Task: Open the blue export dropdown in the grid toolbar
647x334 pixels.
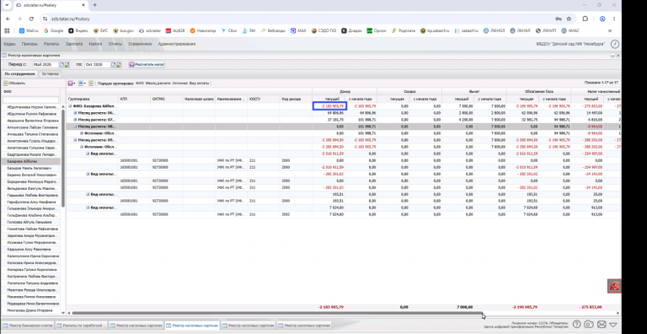Action: (x=82, y=83)
